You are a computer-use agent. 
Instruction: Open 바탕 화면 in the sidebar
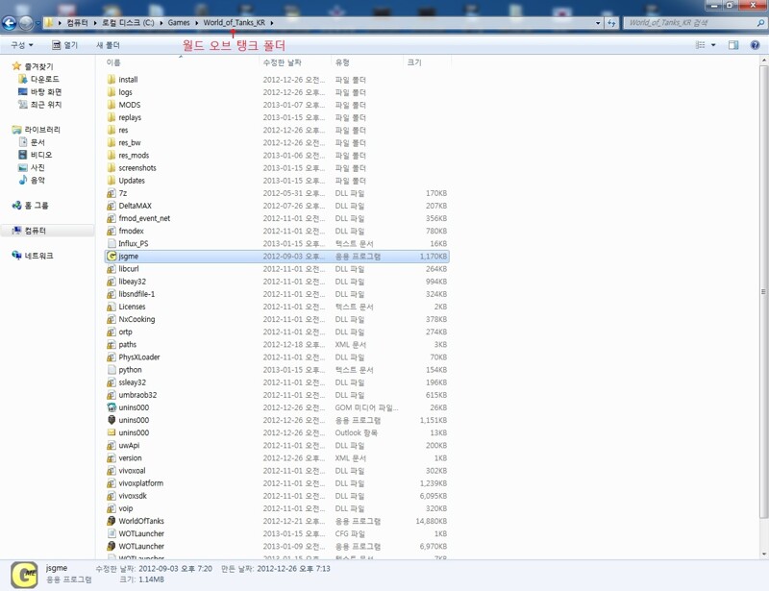point(46,91)
